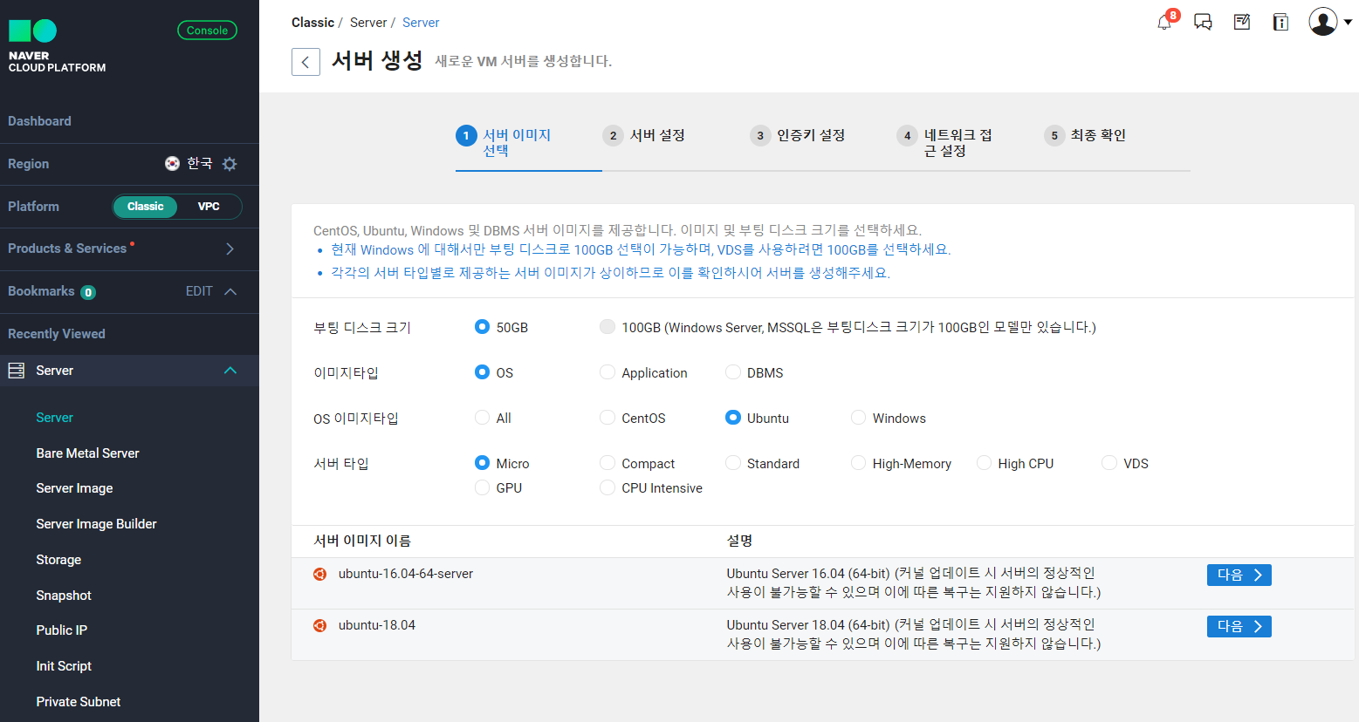Open Private Subnet page
Screen dimensions: 1359x722
click(x=79, y=702)
